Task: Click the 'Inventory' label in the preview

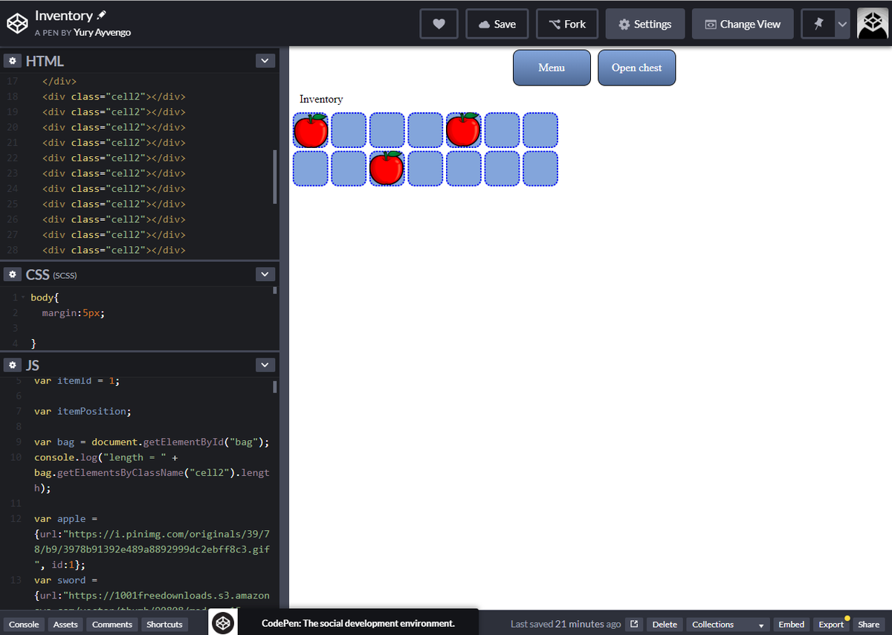Action: coord(321,99)
